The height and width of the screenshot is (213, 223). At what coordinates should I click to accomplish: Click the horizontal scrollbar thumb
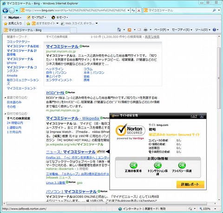point(106,203)
